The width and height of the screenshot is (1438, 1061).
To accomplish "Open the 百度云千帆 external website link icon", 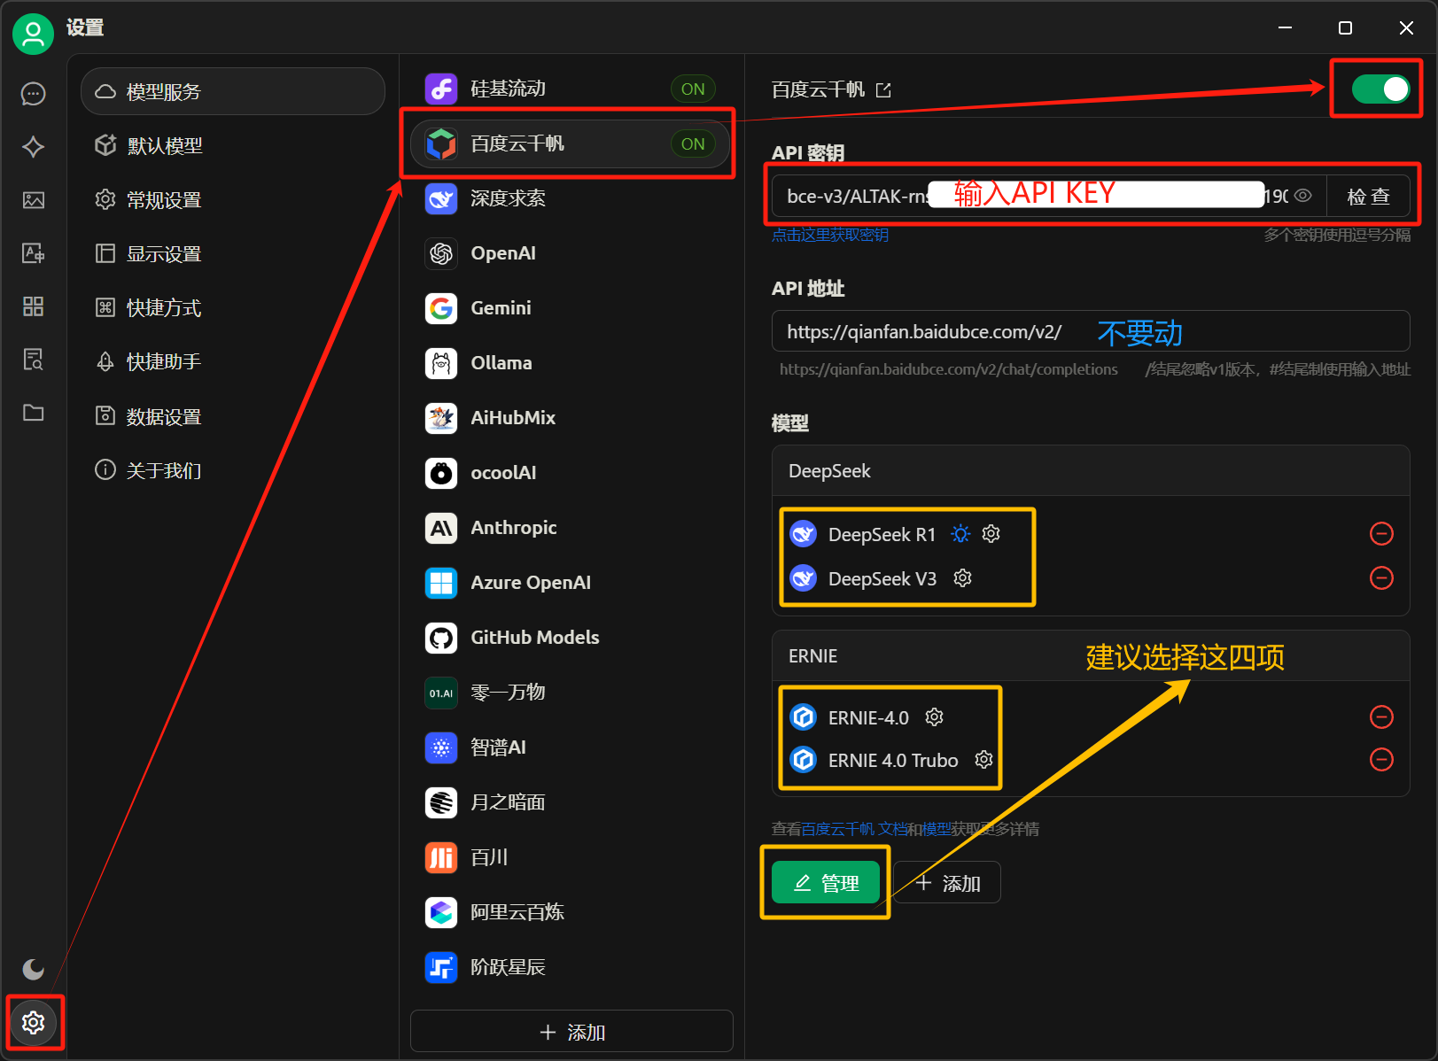I will point(883,89).
